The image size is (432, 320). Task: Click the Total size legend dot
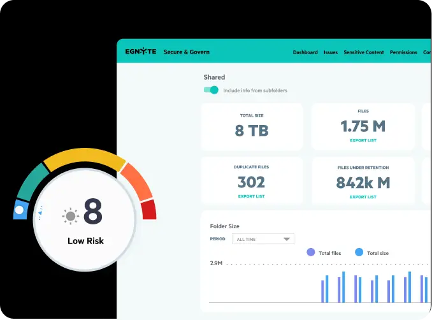click(x=359, y=252)
